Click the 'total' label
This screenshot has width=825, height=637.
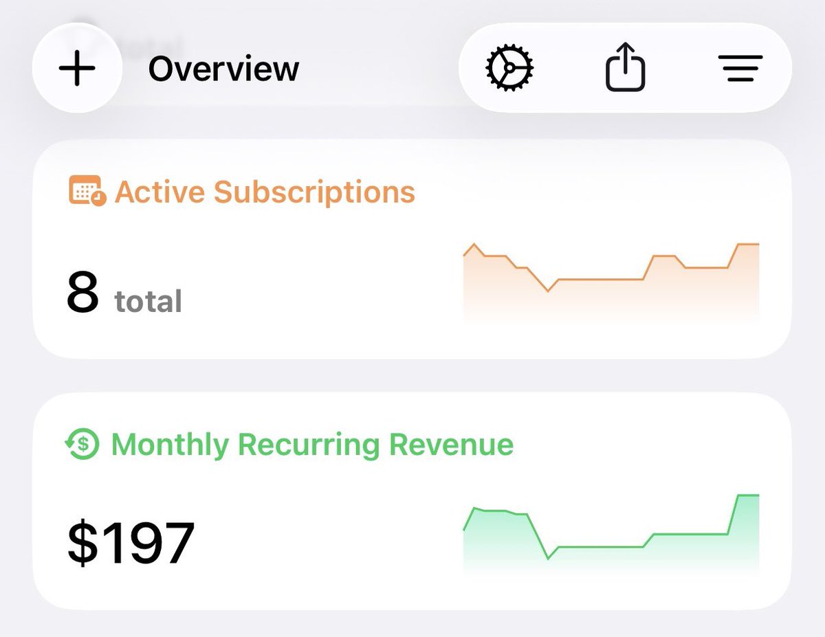pos(148,301)
